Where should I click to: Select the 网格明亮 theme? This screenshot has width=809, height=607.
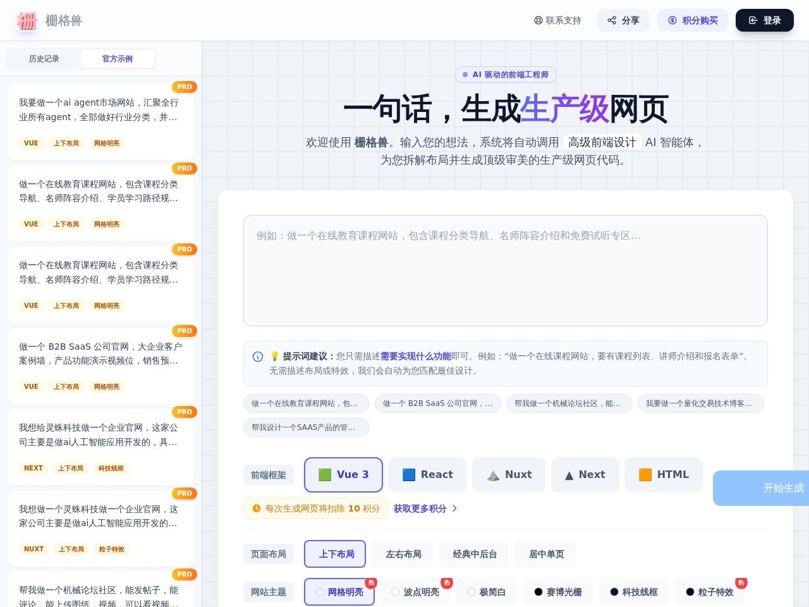[339, 592]
